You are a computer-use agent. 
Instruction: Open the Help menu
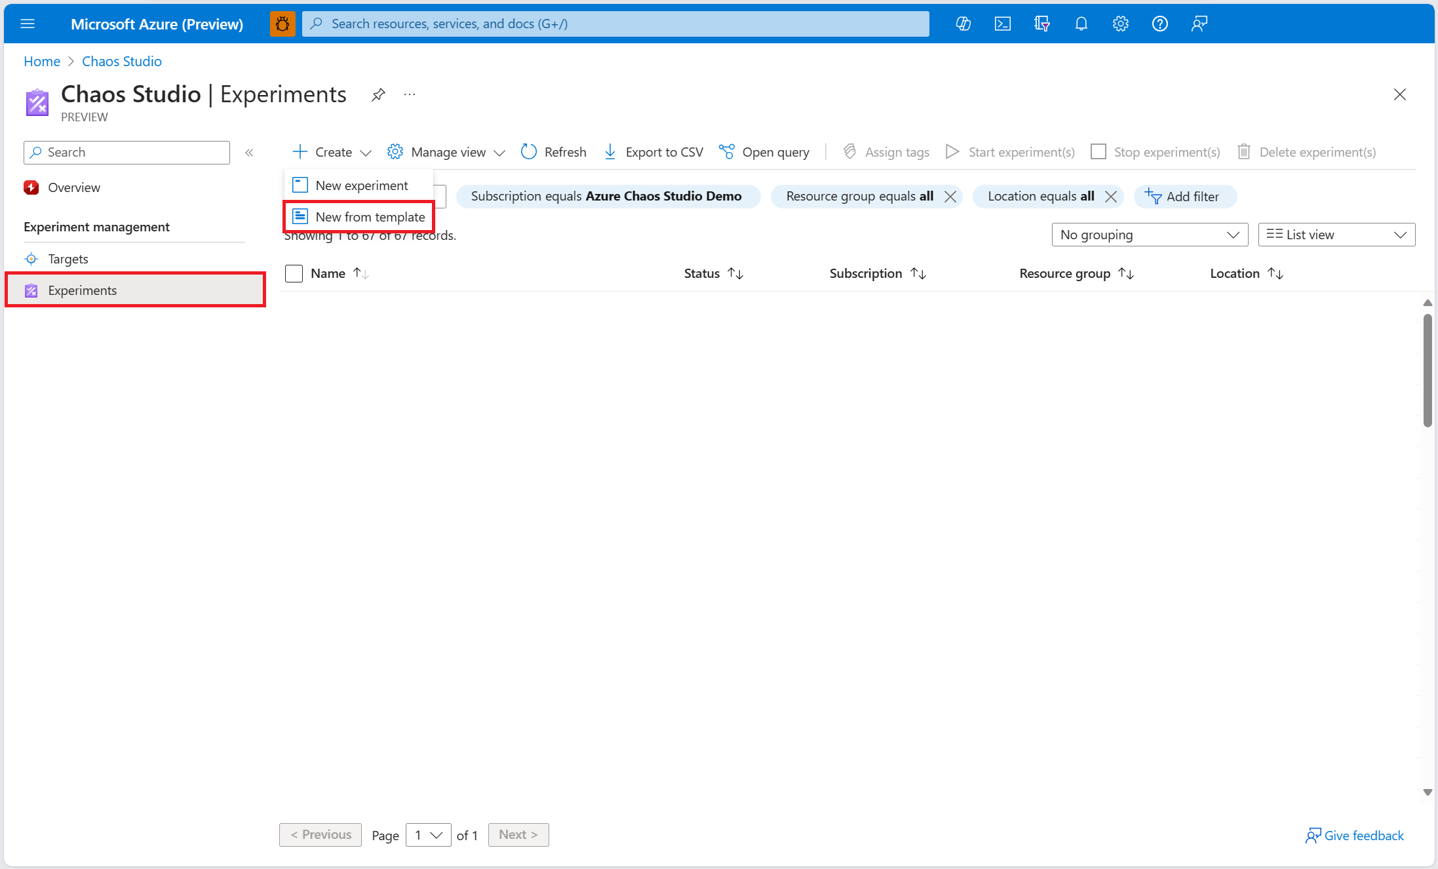coord(1159,24)
